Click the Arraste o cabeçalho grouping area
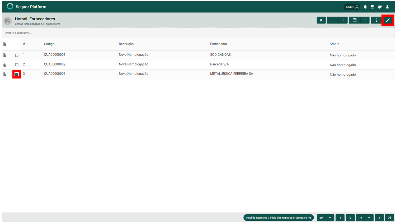396x222 pixels. [198, 33]
